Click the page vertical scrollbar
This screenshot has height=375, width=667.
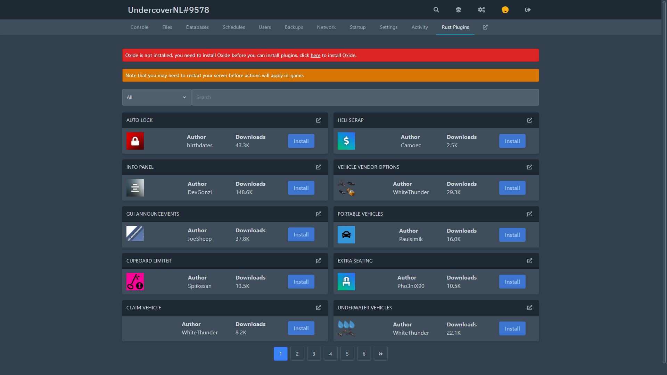click(664, 182)
